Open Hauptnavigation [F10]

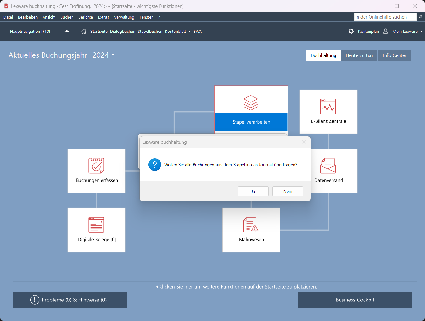(x=30, y=31)
